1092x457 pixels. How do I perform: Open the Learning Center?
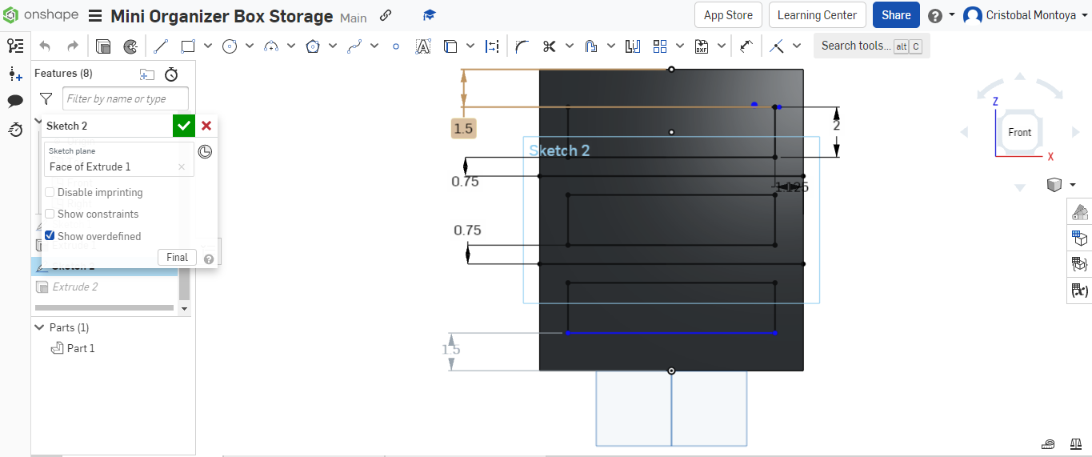click(817, 15)
